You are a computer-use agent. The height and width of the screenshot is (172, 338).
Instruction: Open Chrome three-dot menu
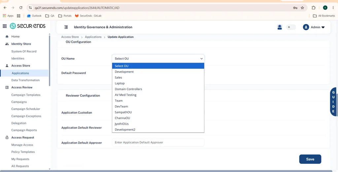[333, 8]
